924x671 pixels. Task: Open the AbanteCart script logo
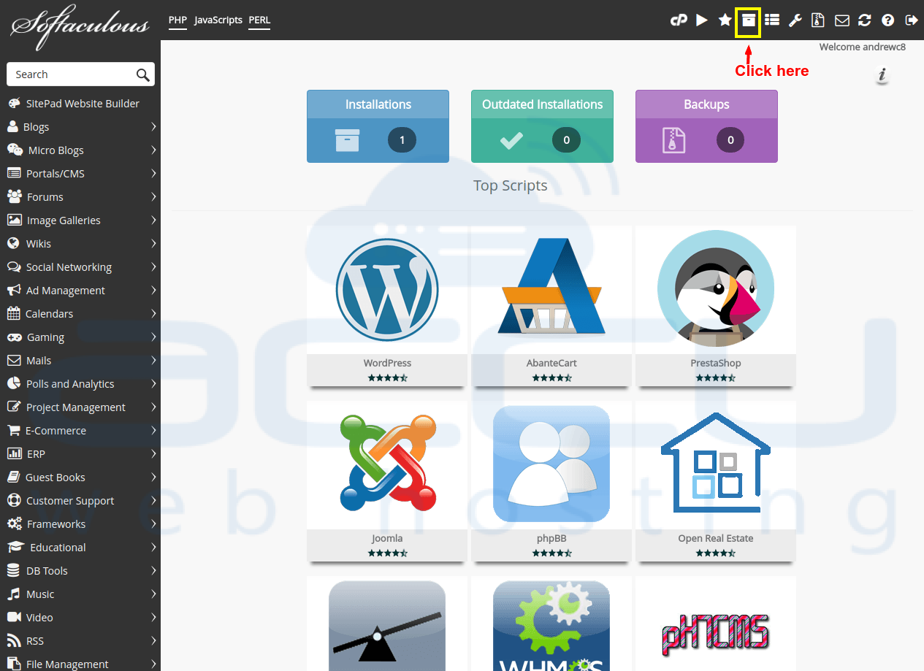[551, 286]
